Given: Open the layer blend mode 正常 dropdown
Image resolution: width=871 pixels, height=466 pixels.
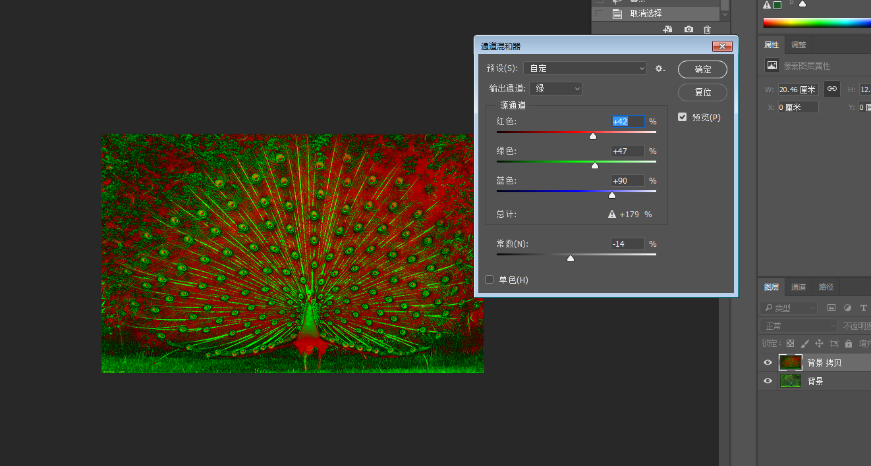Looking at the screenshot, I should [799, 326].
